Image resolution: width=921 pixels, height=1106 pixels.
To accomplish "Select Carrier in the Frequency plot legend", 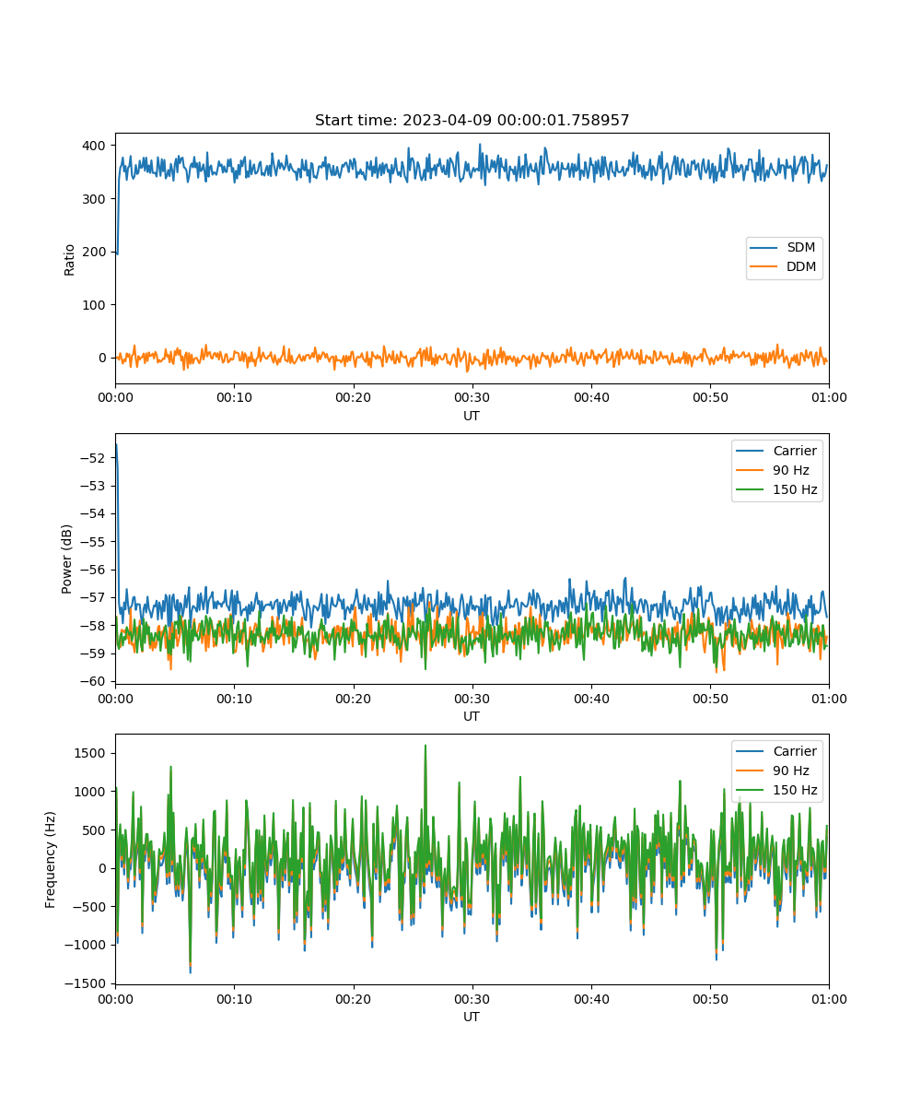I will tap(777, 751).
